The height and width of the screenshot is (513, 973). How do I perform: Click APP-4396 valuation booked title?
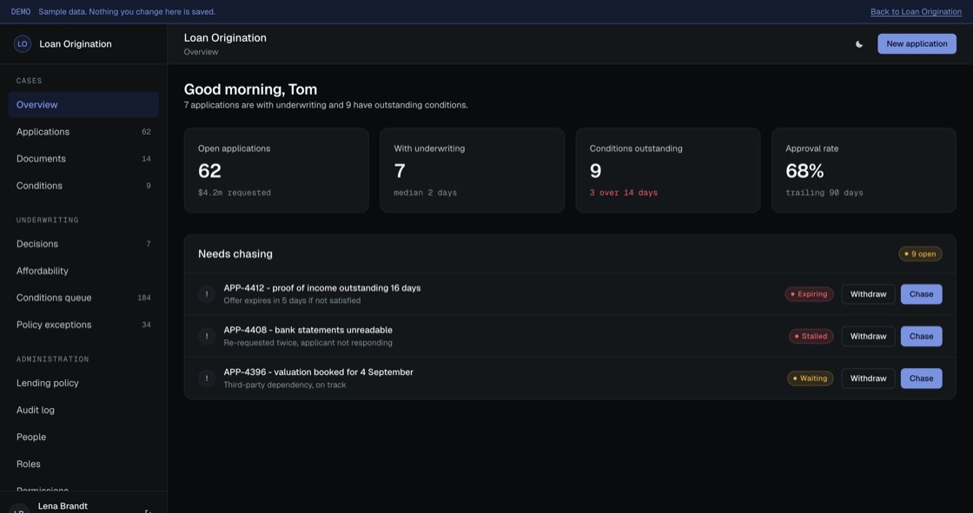point(318,372)
